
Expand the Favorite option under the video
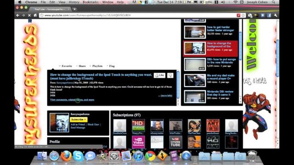[x=65, y=66]
